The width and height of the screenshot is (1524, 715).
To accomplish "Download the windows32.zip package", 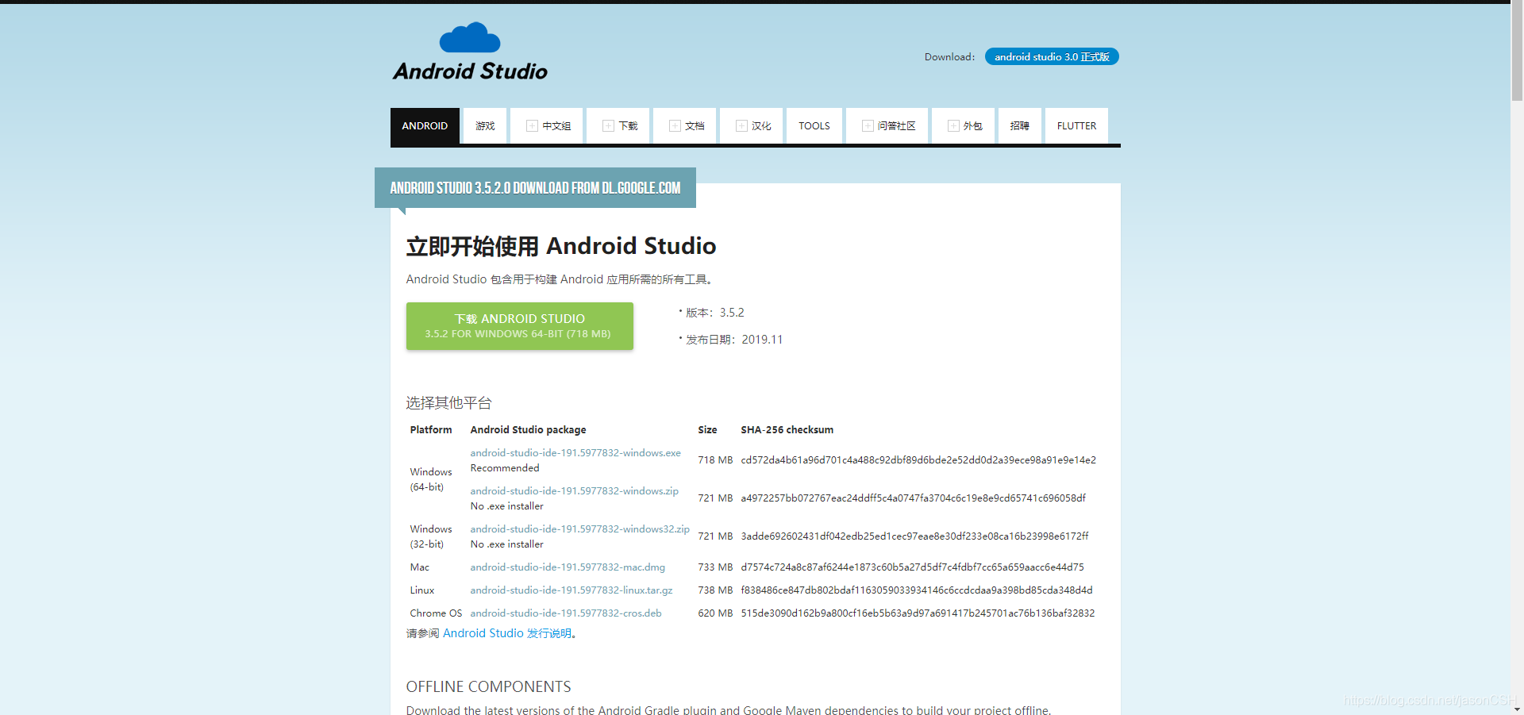I will tap(579, 529).
